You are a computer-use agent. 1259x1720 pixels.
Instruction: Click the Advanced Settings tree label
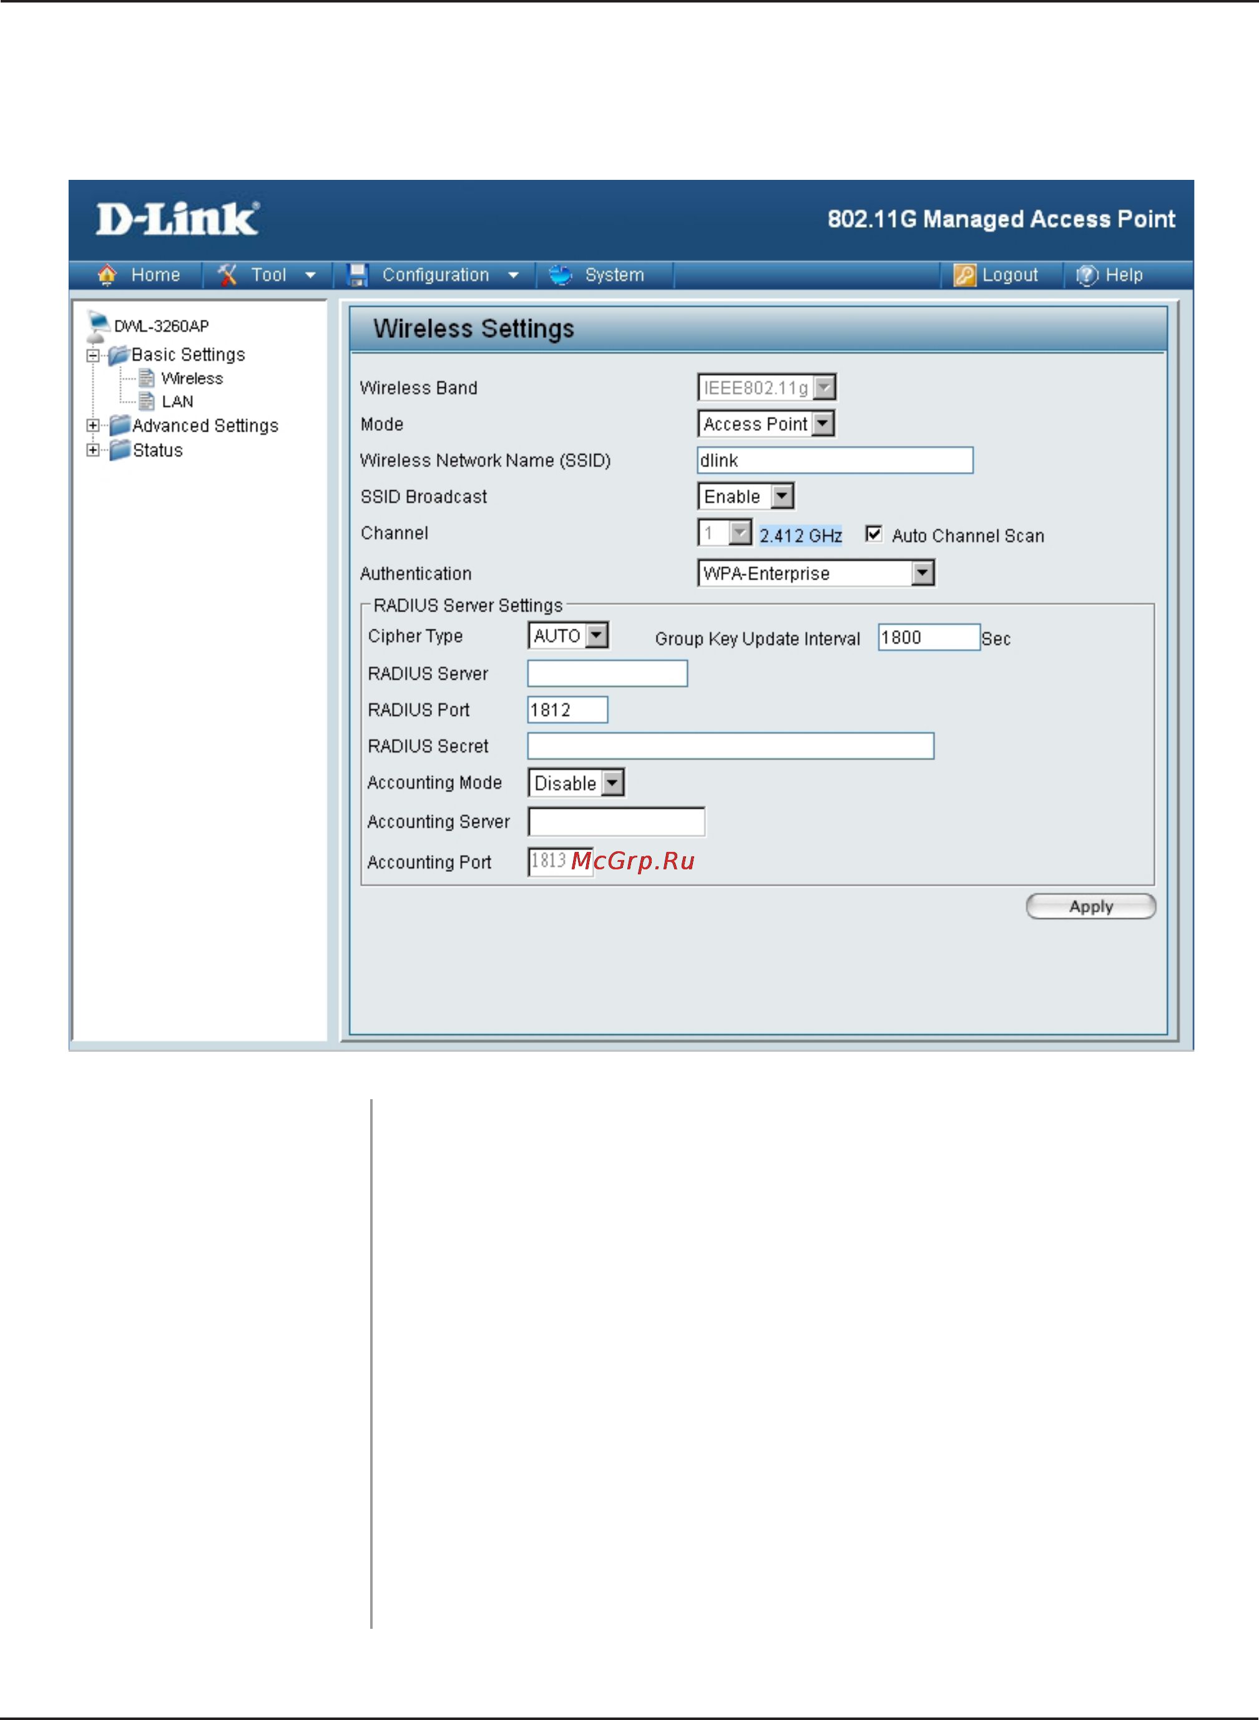(x=206, y=425)
